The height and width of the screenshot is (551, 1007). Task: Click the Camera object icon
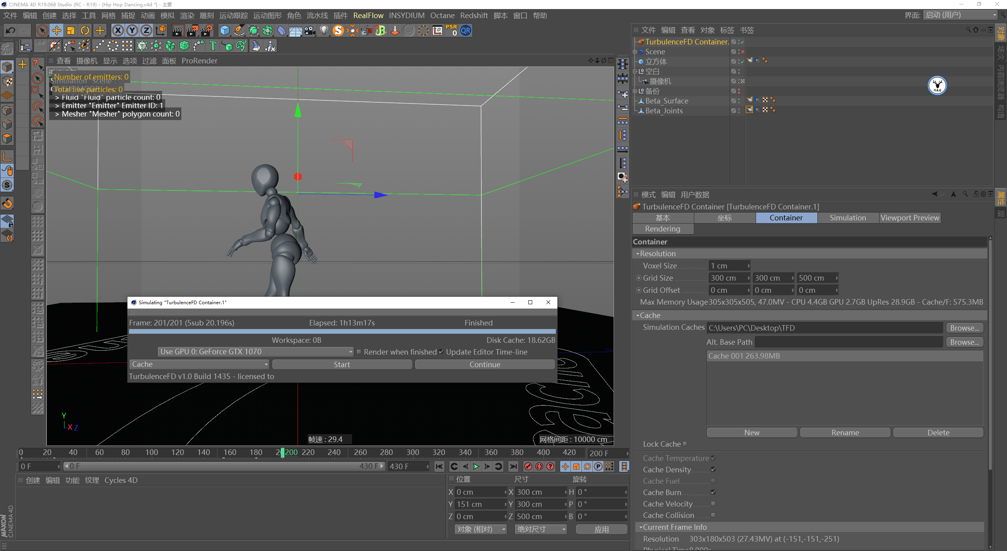coord(310,31)
